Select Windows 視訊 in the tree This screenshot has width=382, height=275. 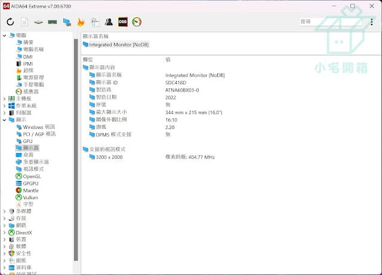(x=35, y=127)
